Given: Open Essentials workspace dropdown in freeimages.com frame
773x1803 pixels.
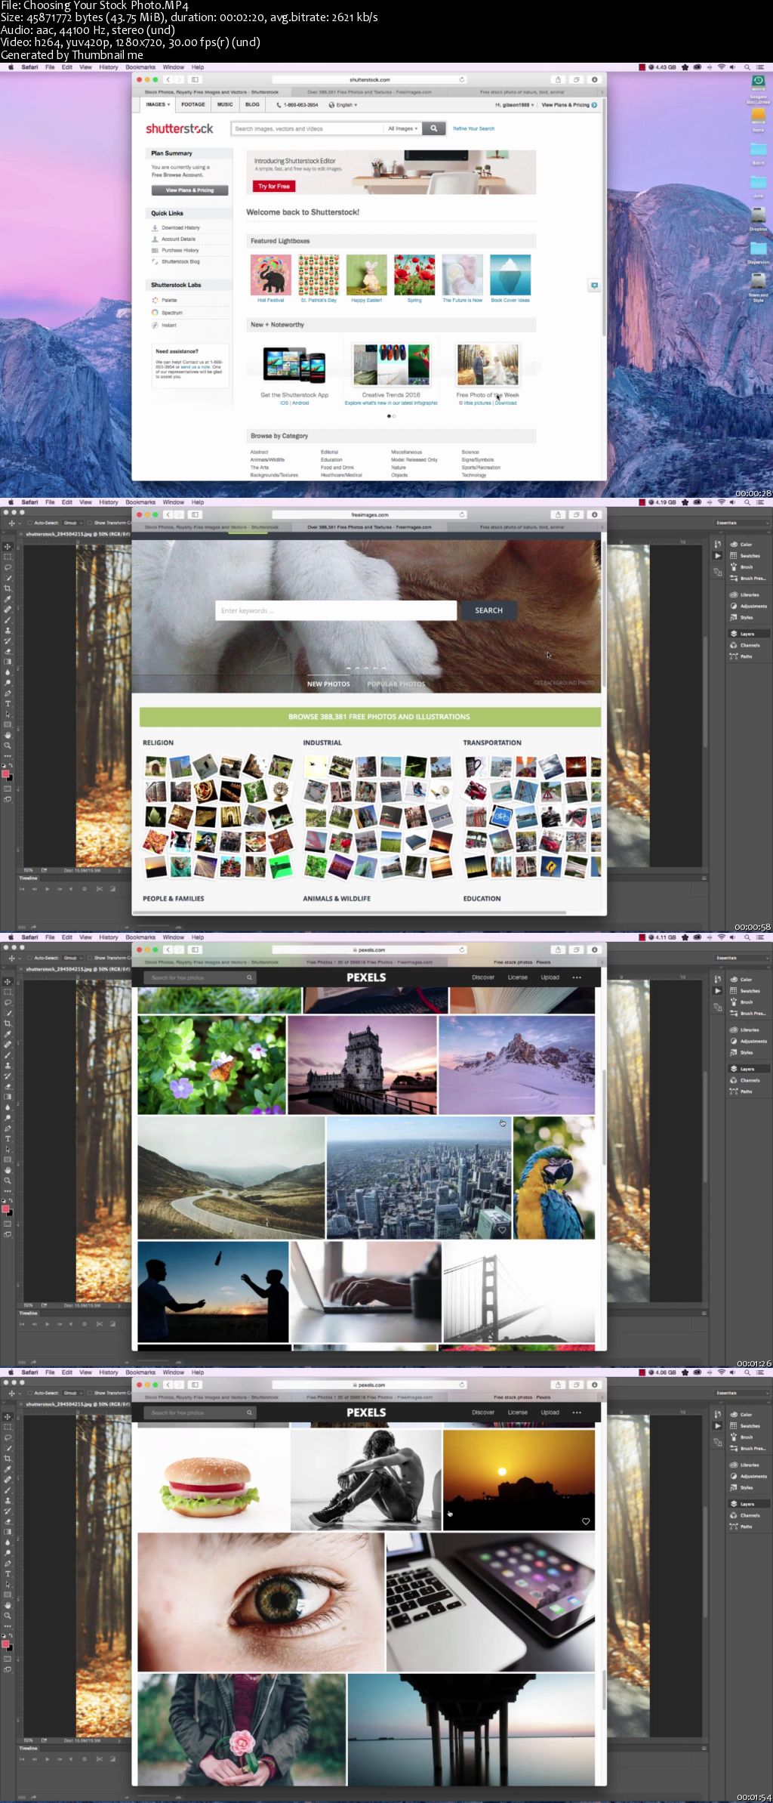Looking at the screenshot, I should (x=742, y=523).
